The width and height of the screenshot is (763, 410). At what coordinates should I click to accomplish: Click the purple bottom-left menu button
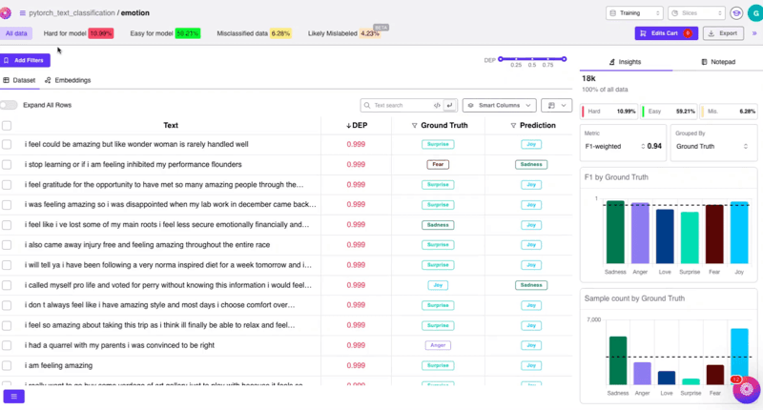(x=13, y=396)
